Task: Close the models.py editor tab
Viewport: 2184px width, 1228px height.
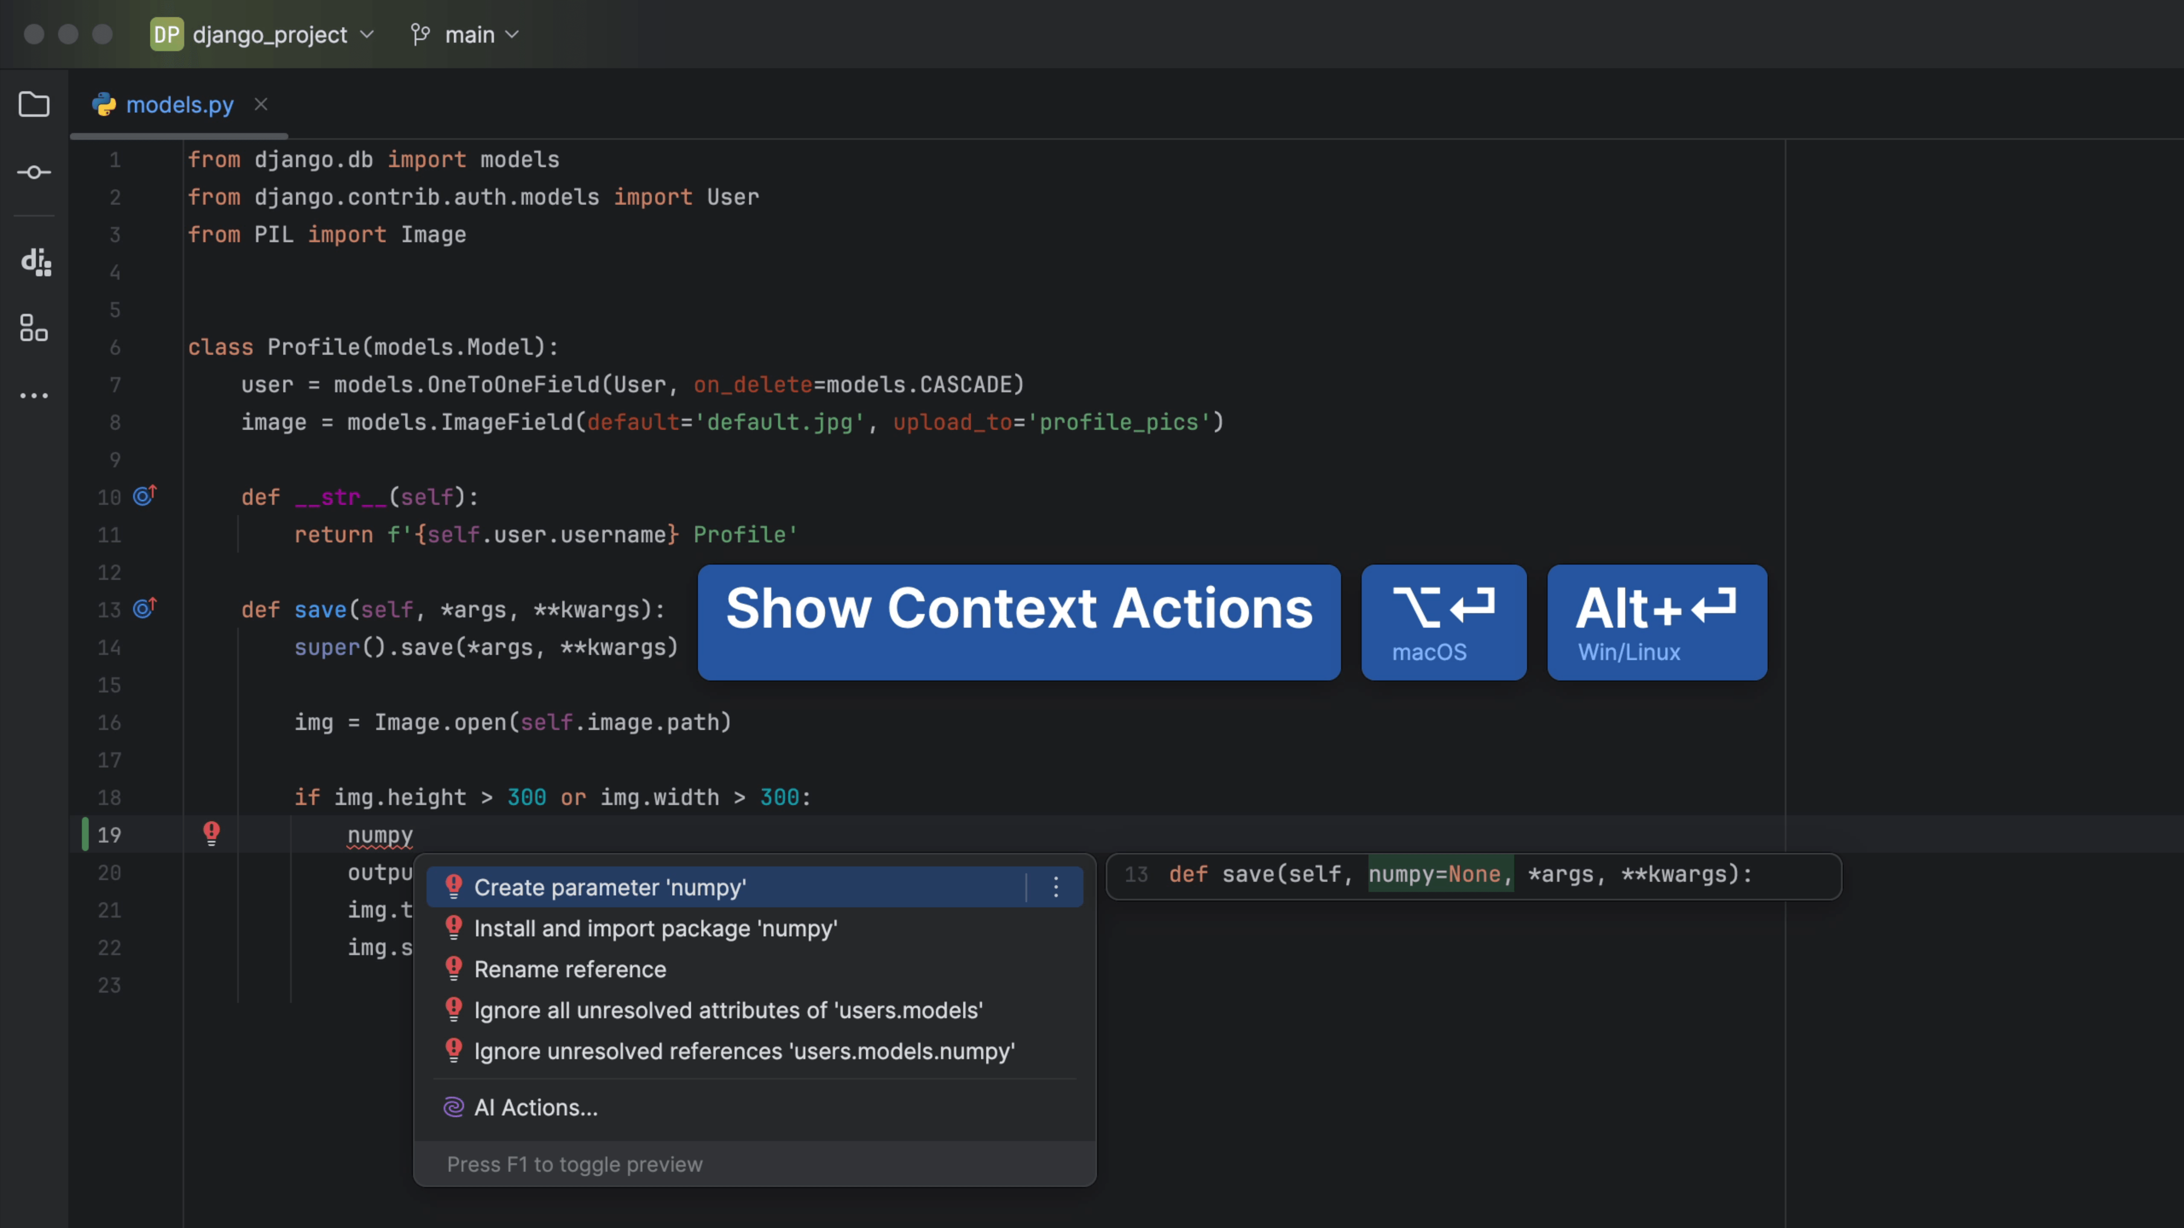Action: coord(261,104)
